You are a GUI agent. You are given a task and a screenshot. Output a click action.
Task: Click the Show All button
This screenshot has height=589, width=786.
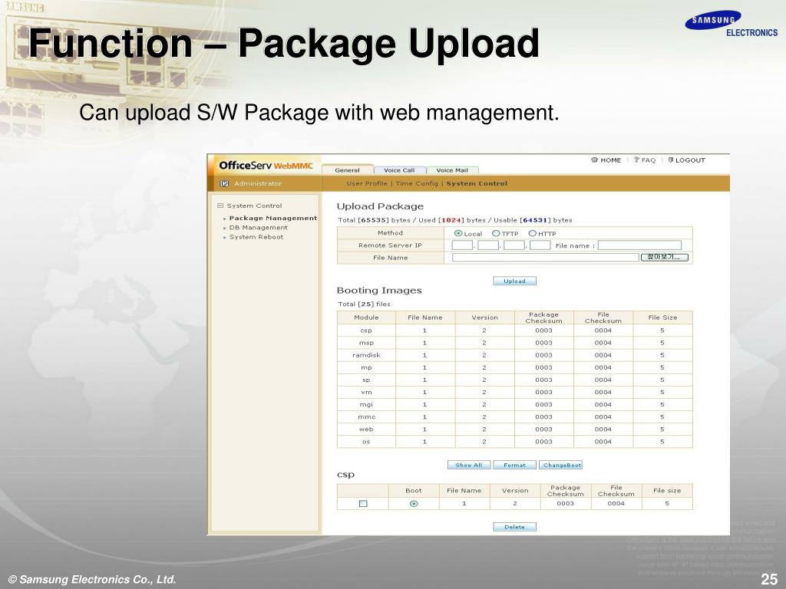(x=469, y=465)
